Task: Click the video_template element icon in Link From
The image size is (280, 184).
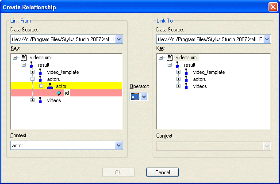Action: 40,72
